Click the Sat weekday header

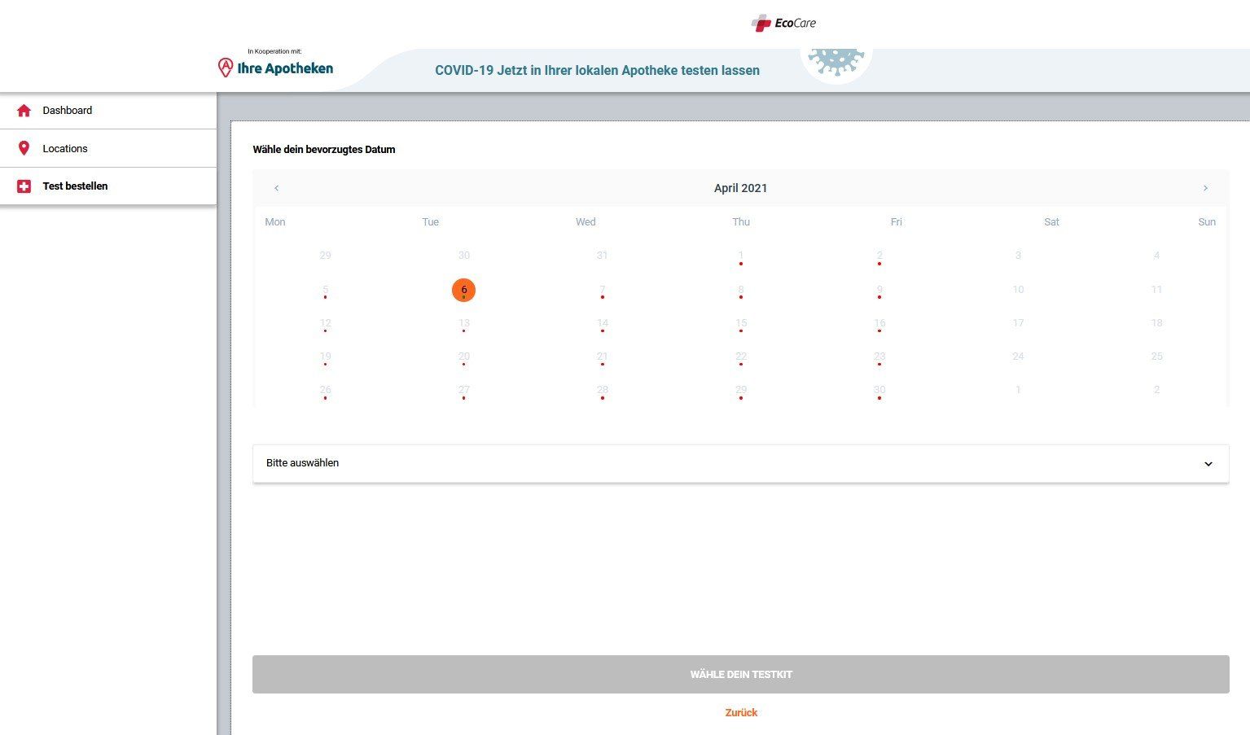pyautogui.click(x=1052, y=222)
